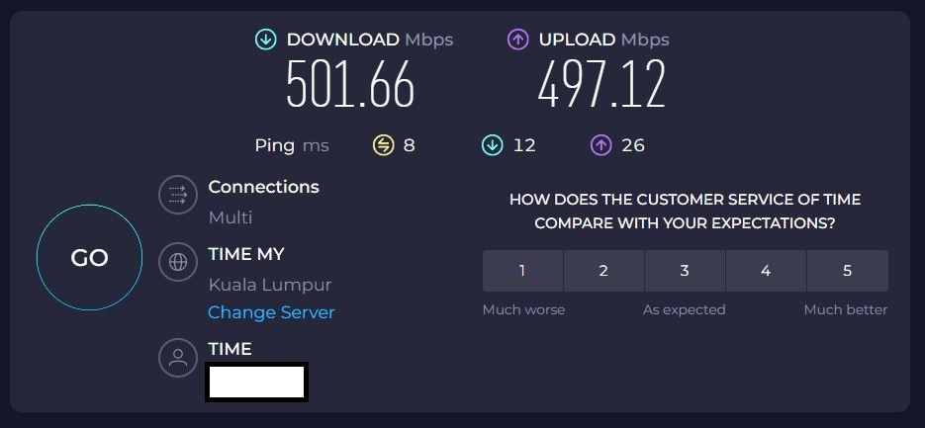Start the speed test with GO
The image size is (925, 428).
coord(89,258)
